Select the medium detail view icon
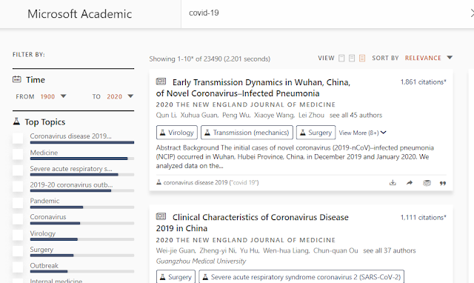The height and width of the screenshot is (283, 474). click(x=352, y=58)
